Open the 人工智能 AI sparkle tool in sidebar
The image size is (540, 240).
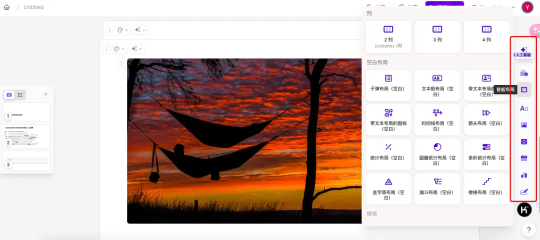[523, 50]
